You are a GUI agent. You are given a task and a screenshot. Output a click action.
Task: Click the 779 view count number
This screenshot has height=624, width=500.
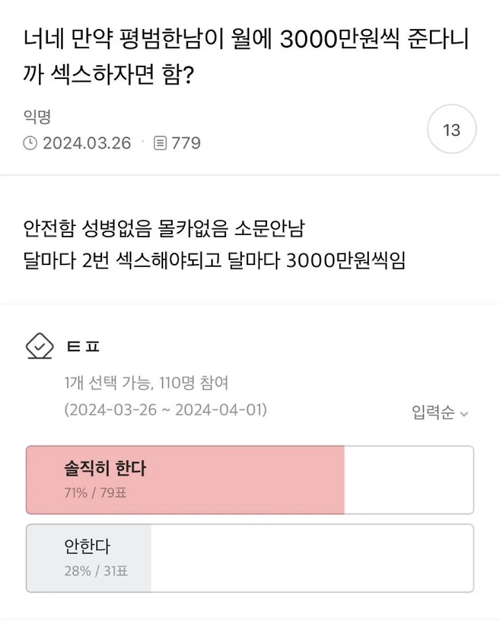pos(186,143)
